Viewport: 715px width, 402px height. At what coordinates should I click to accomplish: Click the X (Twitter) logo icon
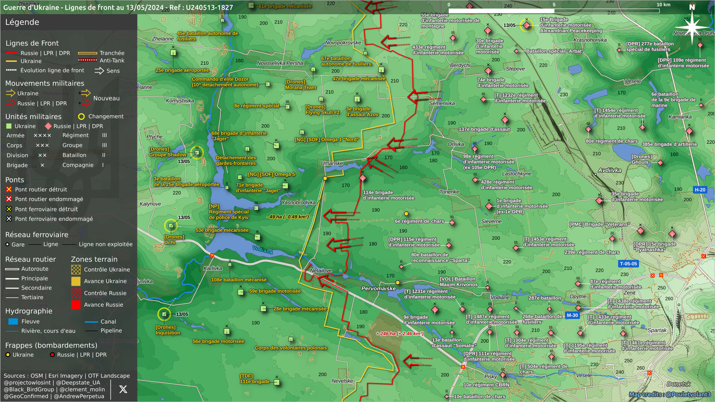pos(123,389)
